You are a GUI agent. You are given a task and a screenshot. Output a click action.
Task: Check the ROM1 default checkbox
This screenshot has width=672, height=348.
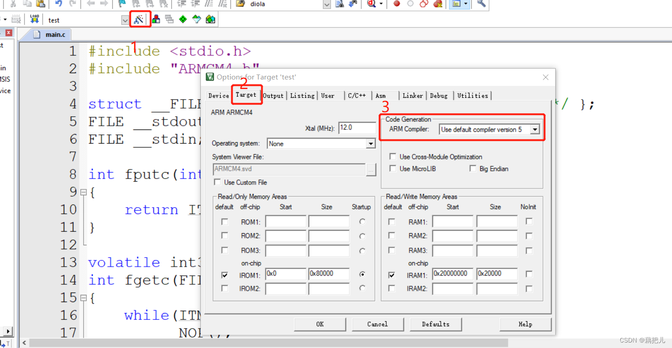pos(224,222)
